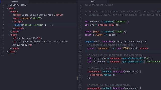Click the paragraph 'This page includes an alert'

click(x=40, y=42)
